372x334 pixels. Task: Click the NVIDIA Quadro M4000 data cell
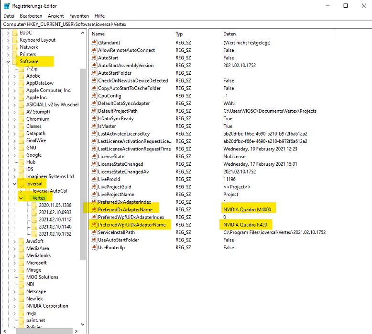click(247, 209)
